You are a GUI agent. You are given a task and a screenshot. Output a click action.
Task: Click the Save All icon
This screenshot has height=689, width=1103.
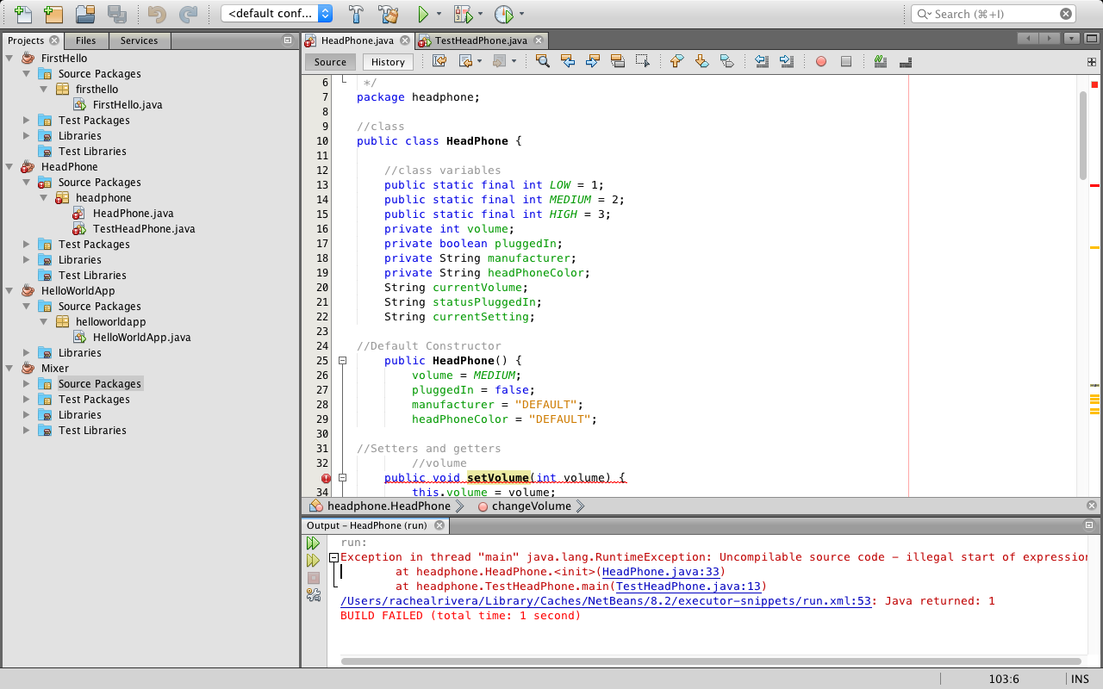(x=116, y=14)
